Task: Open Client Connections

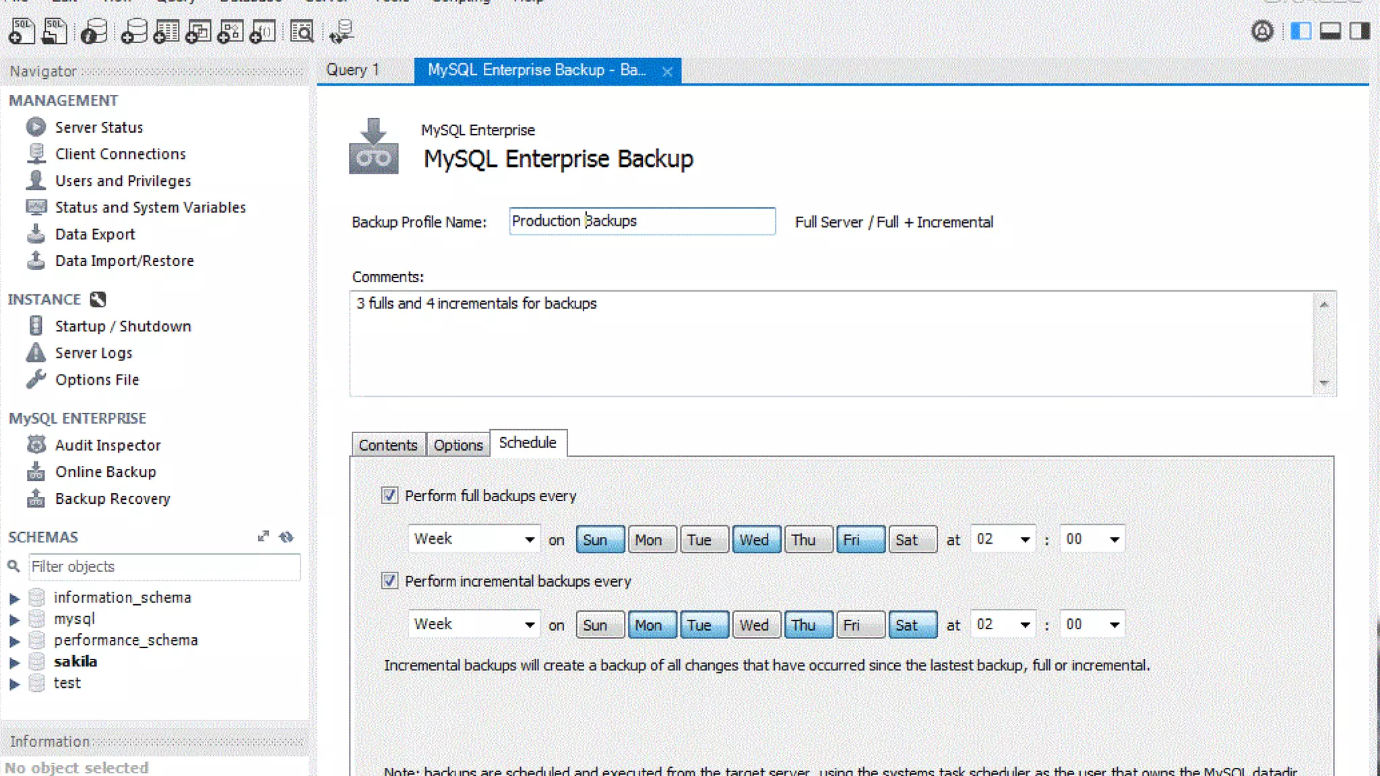Action: [x=120, y=154]
